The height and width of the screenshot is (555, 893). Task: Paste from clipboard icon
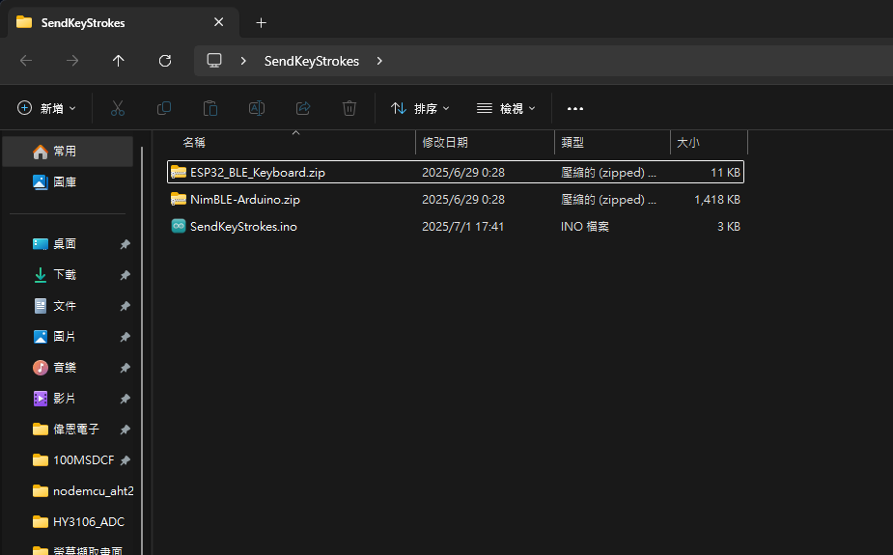tap(210, 108)
